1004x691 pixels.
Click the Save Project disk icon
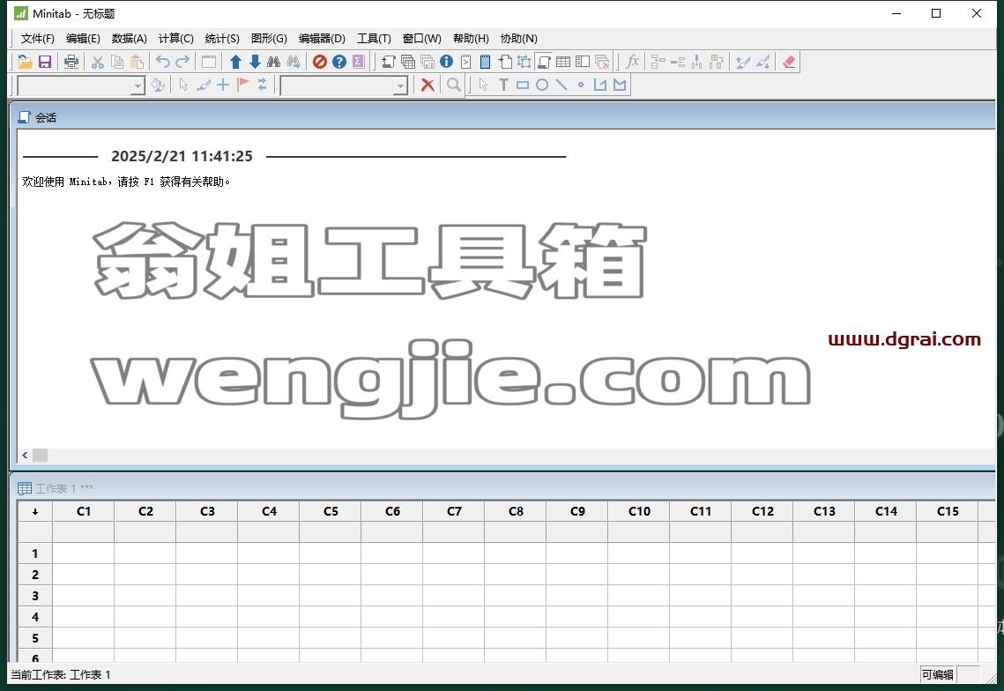(45, 62)
